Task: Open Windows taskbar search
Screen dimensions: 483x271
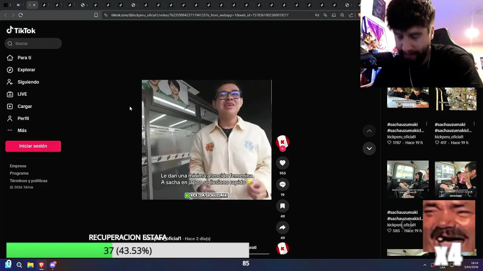Action: pyautogui.click(x=19, y=265)
